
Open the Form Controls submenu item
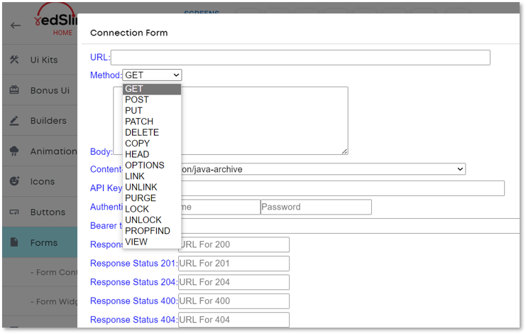(x=40, y=272)
